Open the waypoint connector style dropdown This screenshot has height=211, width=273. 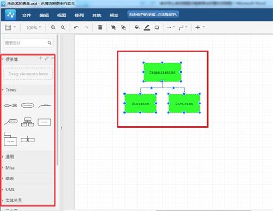[183, 27]
